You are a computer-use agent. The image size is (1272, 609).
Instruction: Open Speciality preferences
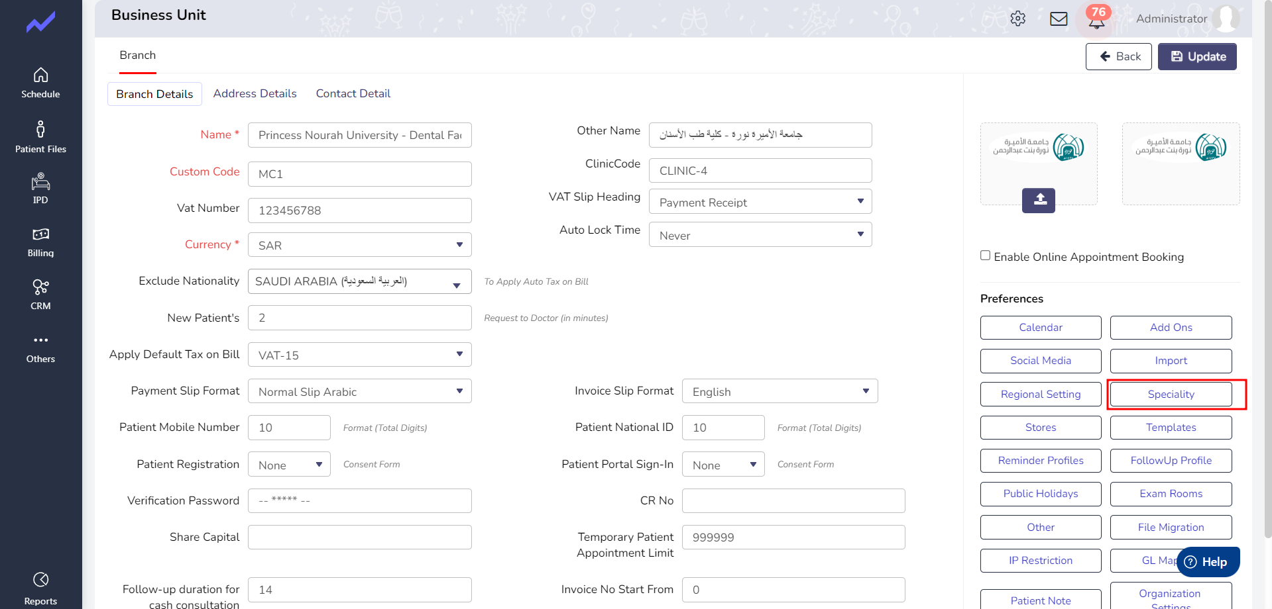click(1171, 395)
